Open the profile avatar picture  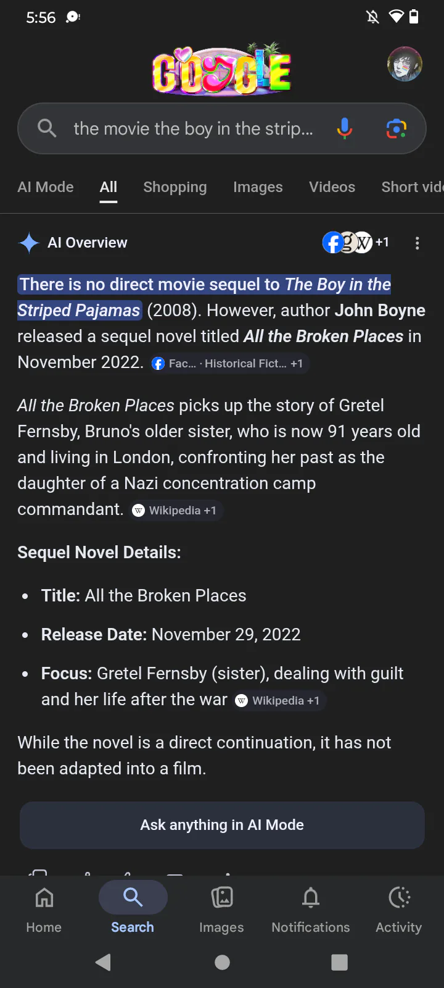pos(405,64)
